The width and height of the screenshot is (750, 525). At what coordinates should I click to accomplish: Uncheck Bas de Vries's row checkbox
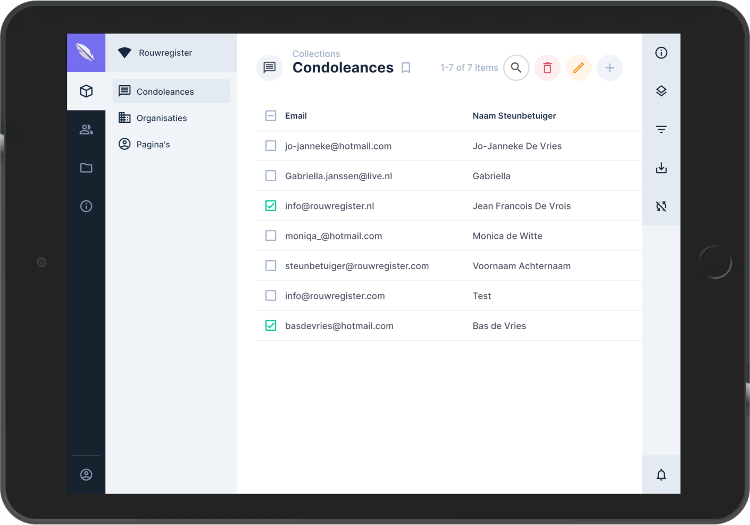click(271, 325)
